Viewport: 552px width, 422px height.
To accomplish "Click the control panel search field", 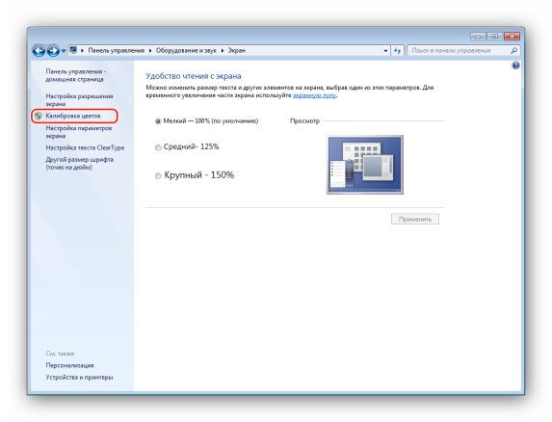I will coord(460,51).
